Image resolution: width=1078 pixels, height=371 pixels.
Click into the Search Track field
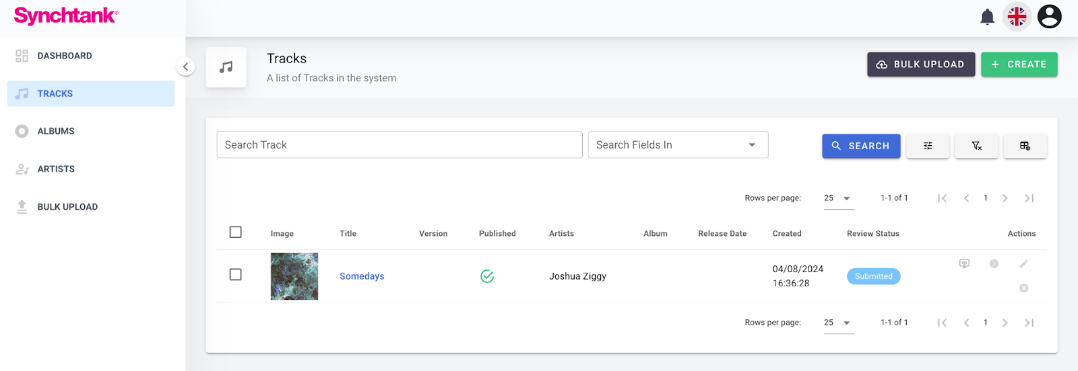coord(399,145)
